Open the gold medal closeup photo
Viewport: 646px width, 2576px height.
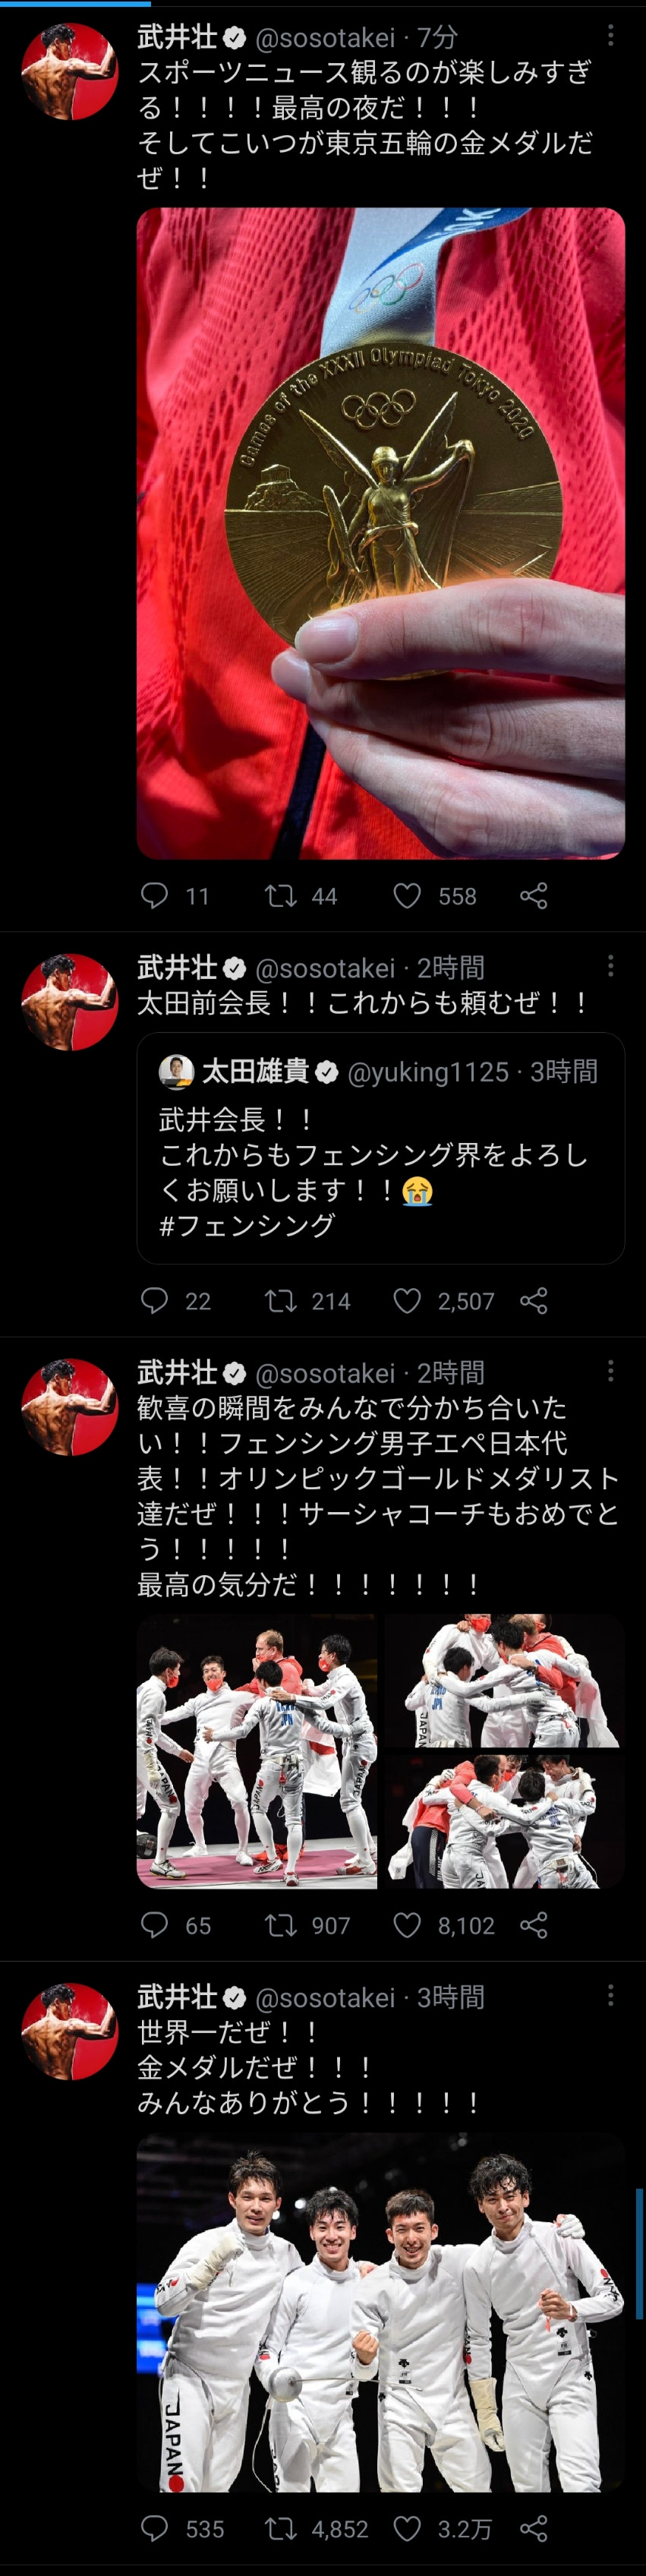click(380, 533)
